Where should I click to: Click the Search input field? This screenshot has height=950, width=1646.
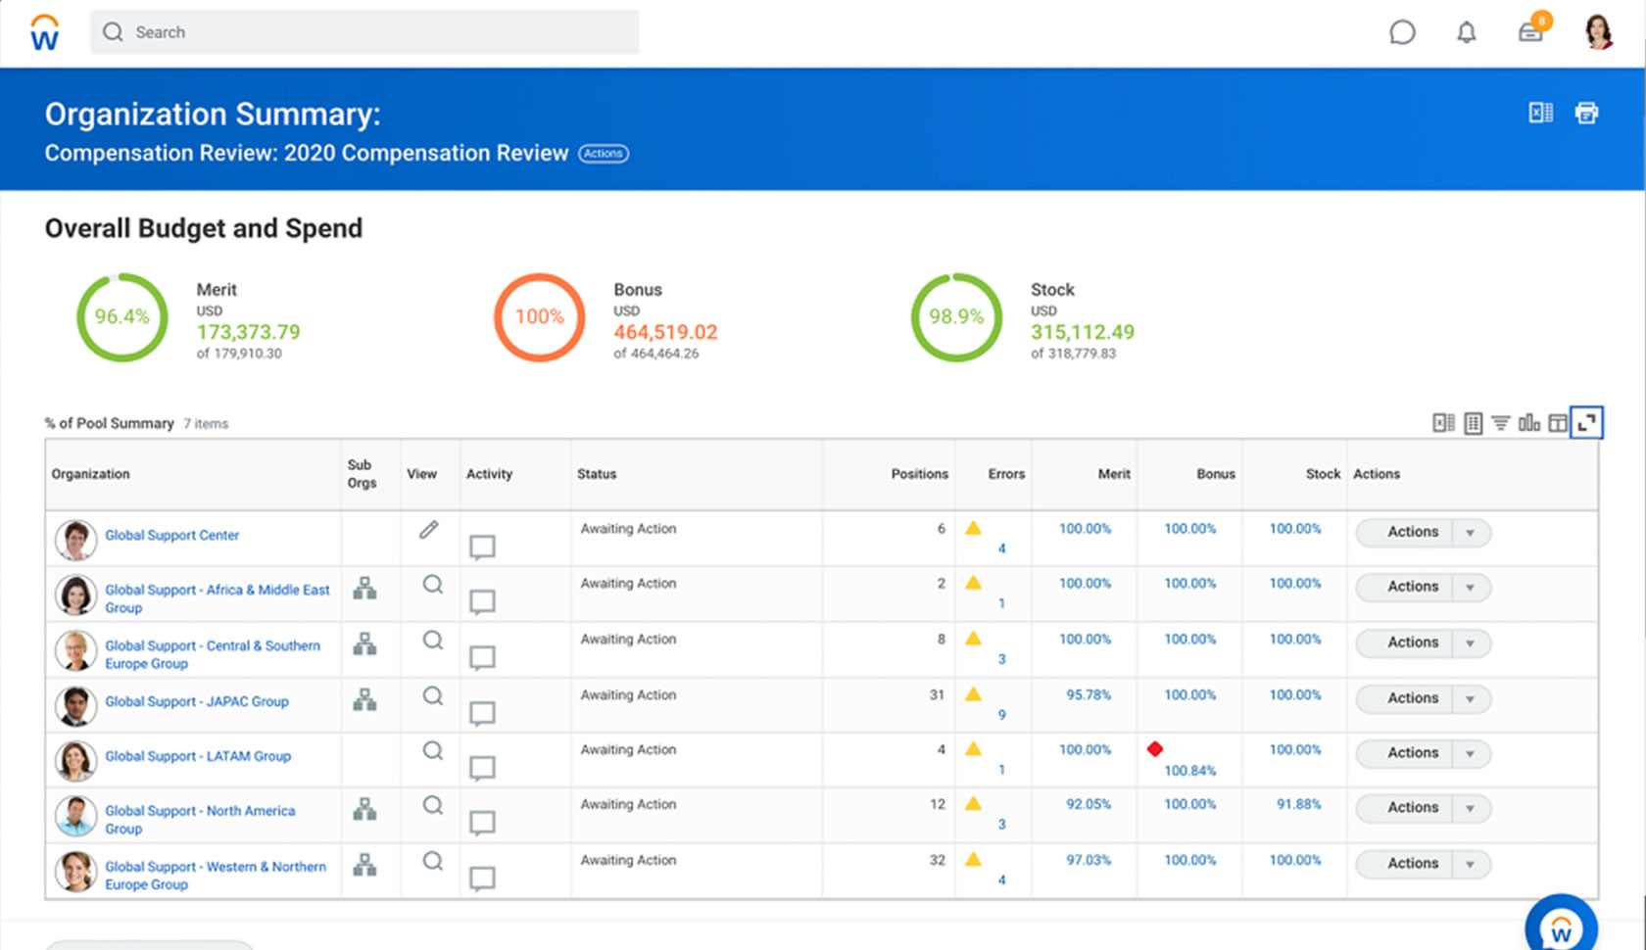point(364,32)
